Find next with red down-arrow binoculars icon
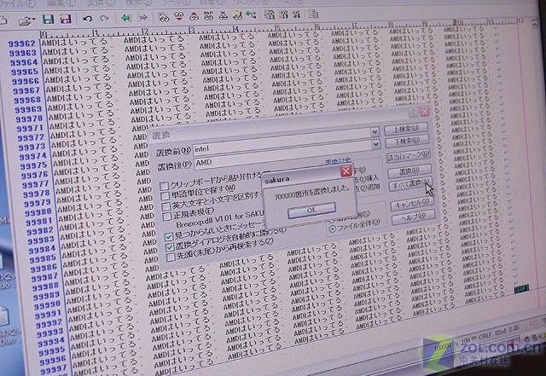Image resolution: width=546 pixels, height=376 pixels. click(x=179, y=16)
